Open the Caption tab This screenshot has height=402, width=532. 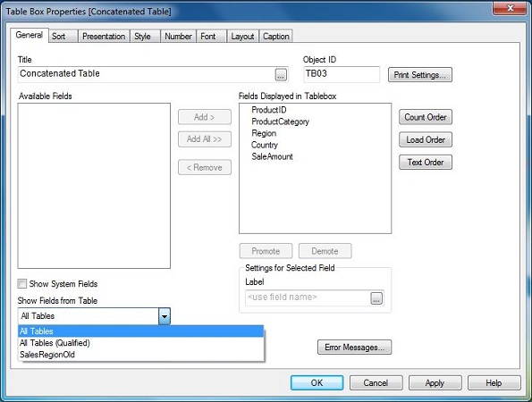point(276,37)
